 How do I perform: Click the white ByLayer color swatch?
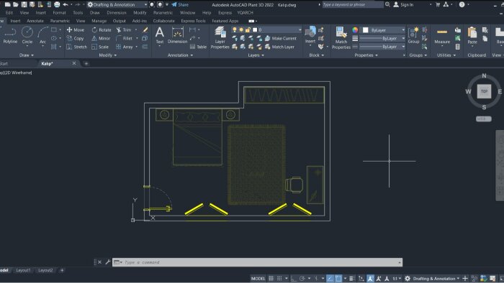[x=366, y=29]
